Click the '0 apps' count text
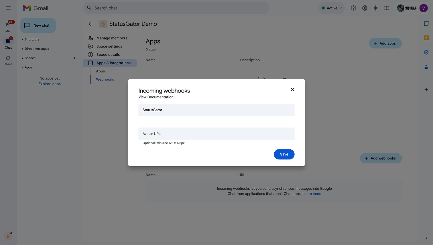 tap(151, 50)
